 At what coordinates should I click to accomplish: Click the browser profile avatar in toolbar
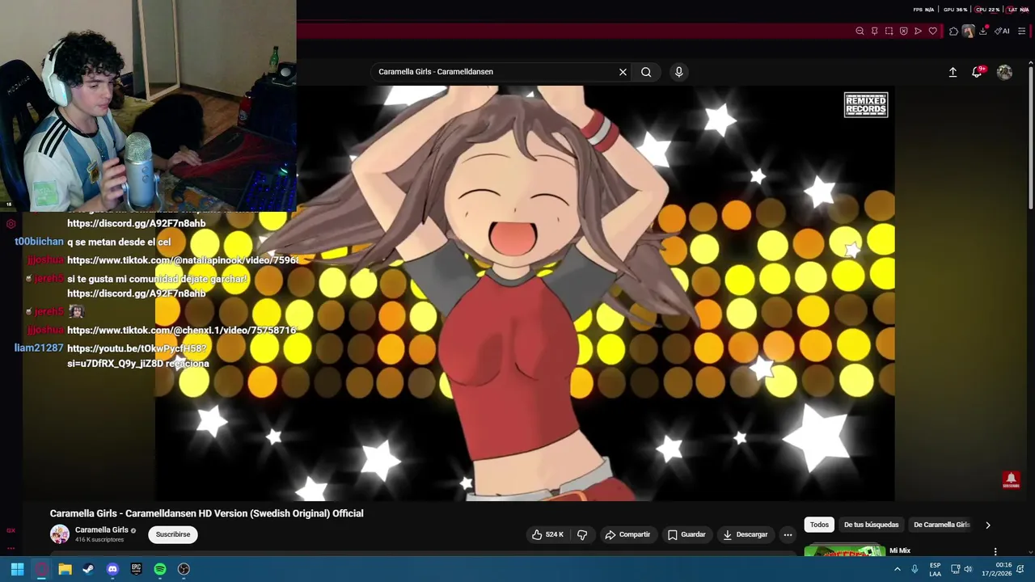(x=968, y=32)
